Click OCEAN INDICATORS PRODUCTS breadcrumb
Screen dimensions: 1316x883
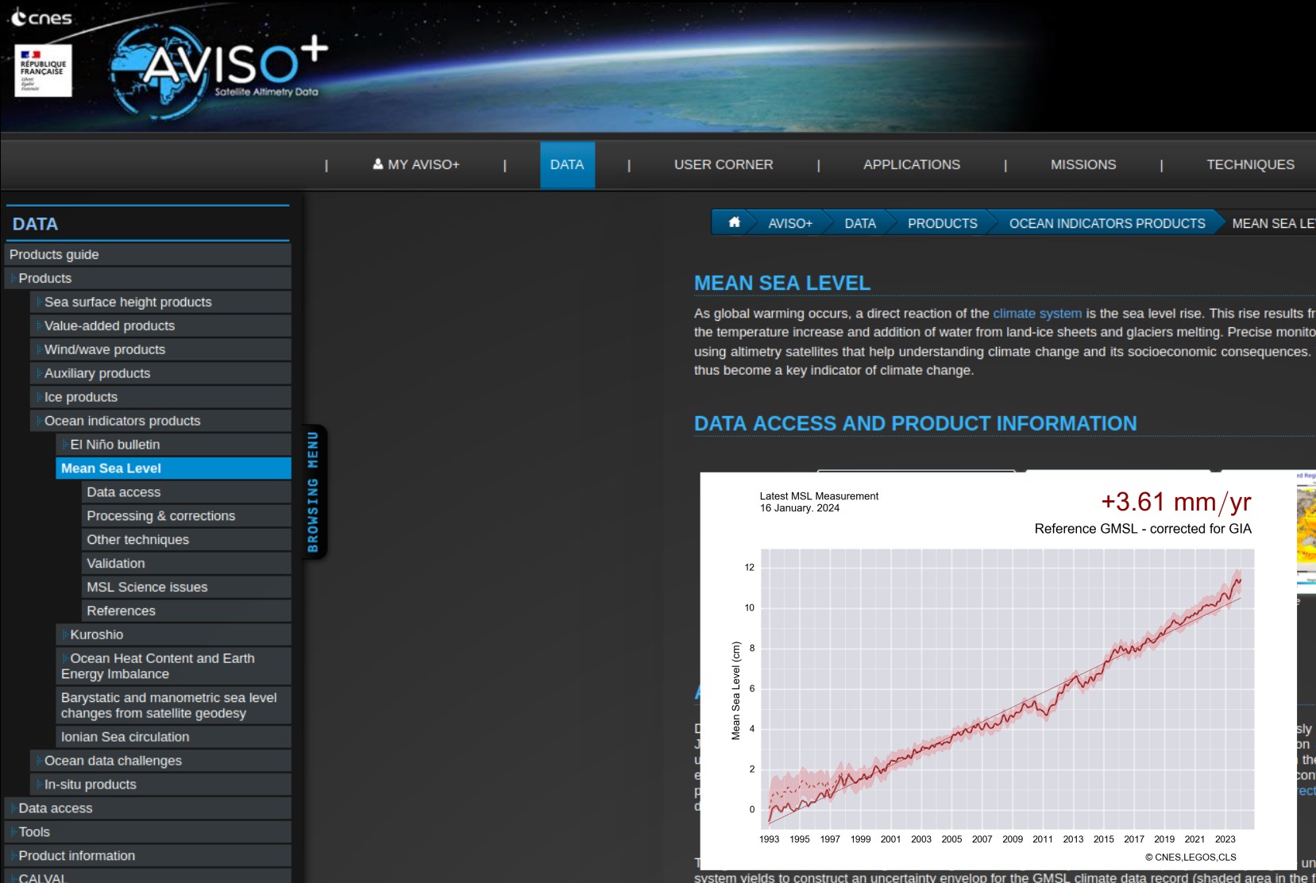pyautogui.click(x=1107, y=224)
